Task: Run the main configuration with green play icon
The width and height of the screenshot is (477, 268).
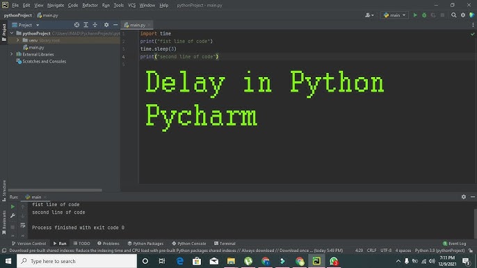Action: [x=415, y=15]
